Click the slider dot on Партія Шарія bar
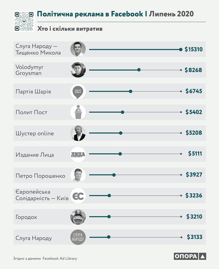Viewport: 219px width, 269px height. 131,91
